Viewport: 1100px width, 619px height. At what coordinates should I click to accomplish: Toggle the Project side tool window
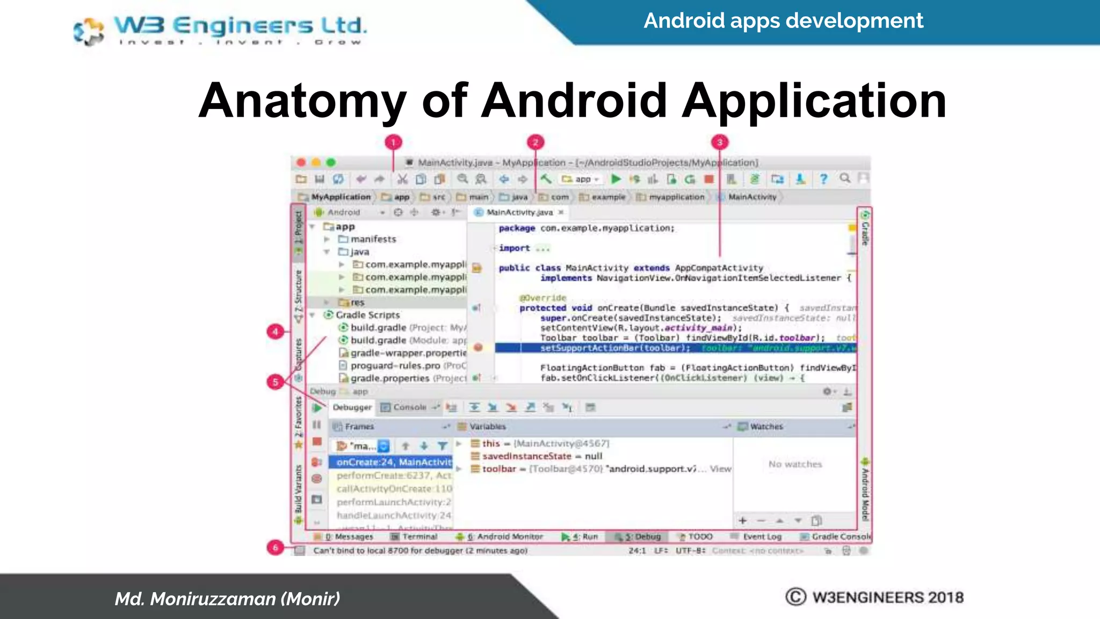[298, 232]
